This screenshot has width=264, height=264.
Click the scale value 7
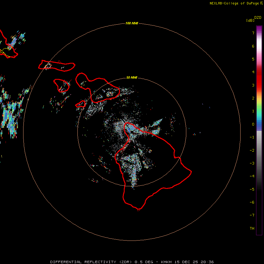coord(253,33)
